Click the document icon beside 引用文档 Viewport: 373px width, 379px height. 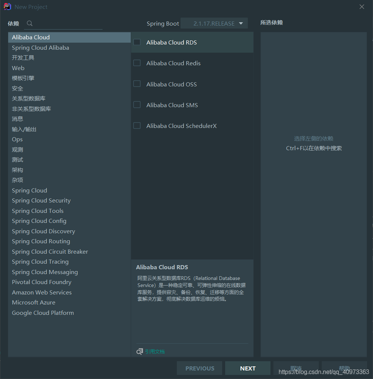point(139,351)
